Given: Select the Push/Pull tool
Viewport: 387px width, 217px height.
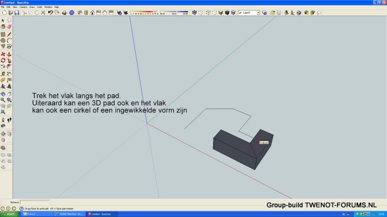Looking at the screenshot, I should 9,54.
